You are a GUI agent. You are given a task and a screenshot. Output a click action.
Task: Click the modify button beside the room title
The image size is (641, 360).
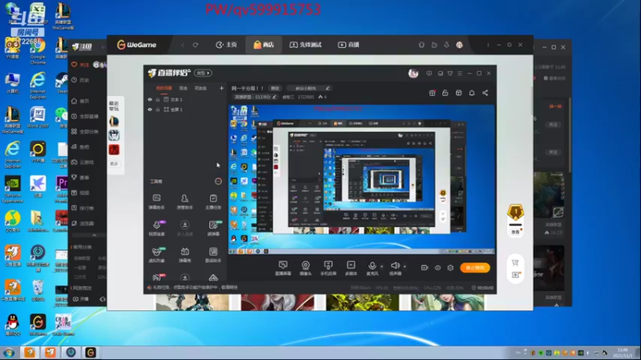[275, 88]
